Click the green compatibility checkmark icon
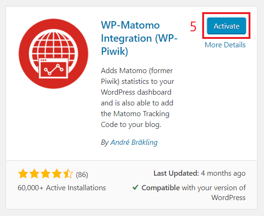 coord(135,187)
